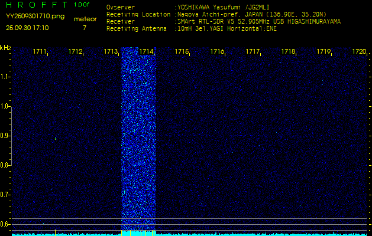Click the 1717 time axis label
This screenshot has width=372, height=236.
pyautogui.click(x=253, y=51)
